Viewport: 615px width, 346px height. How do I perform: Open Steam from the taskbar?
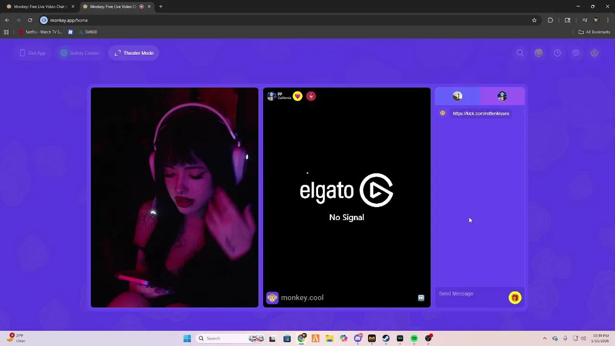click(386, 338)
